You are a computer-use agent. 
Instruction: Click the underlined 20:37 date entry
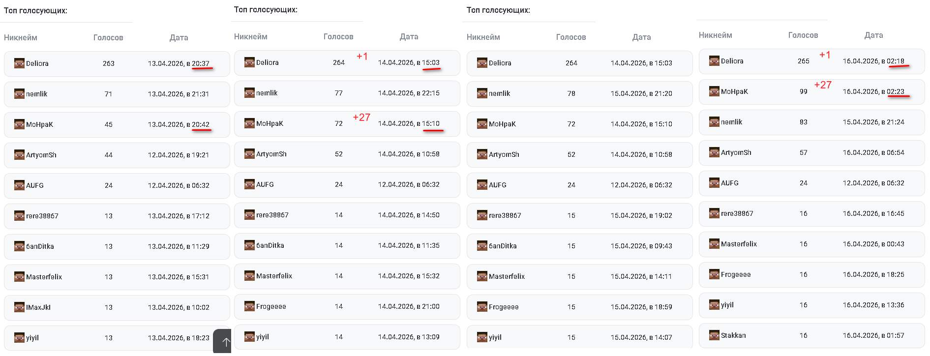[201, 63]
